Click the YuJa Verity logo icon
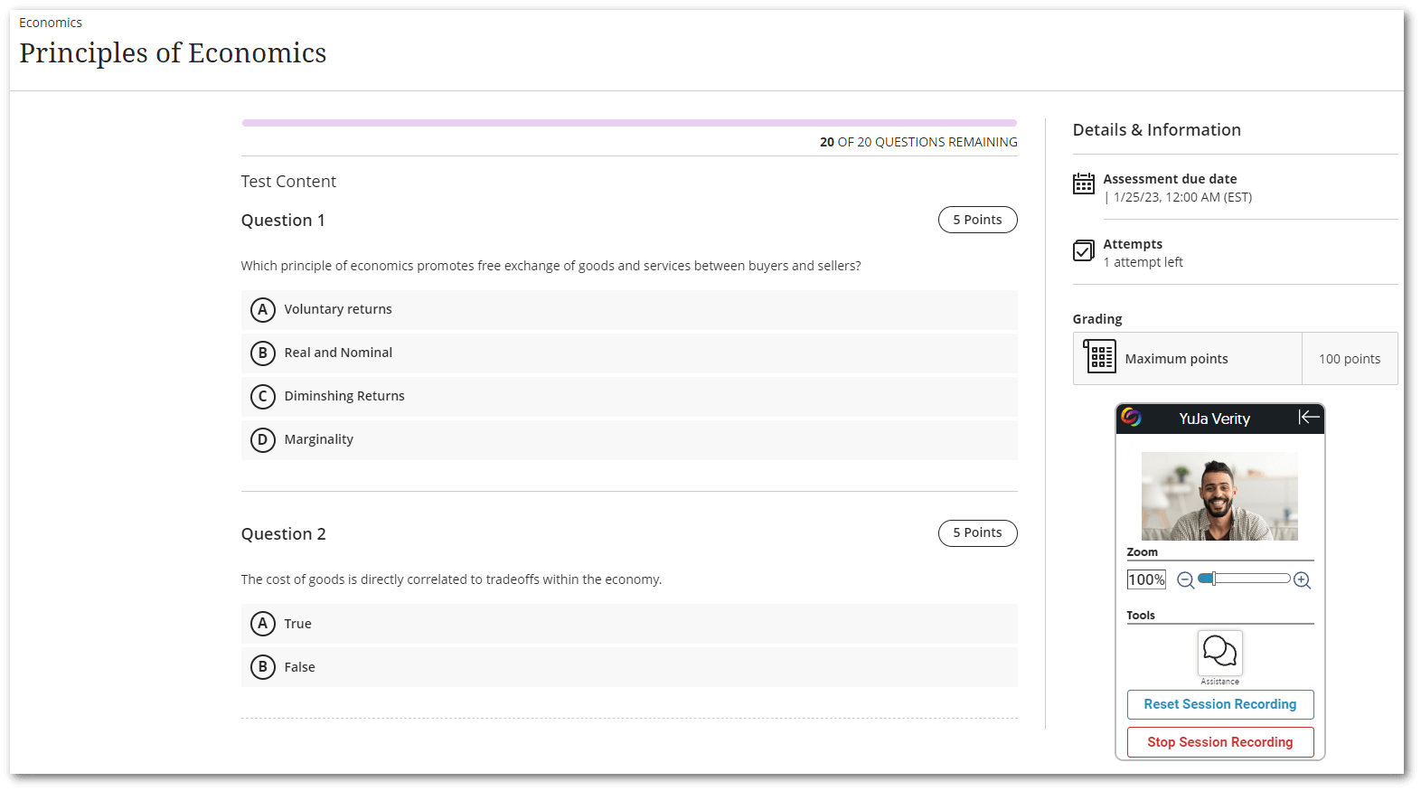This screenshot has height=791, width=1421. click(1131, 417)
